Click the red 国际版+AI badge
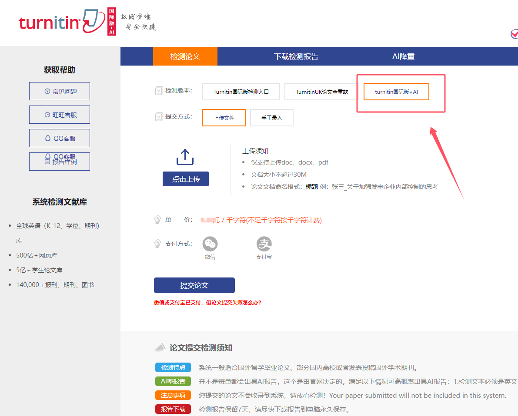The width and height of the screenshot is (518, 416). click(x=112, y=21)
